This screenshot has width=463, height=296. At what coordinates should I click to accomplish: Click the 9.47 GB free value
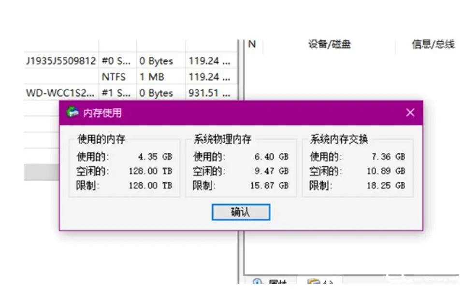272,171
